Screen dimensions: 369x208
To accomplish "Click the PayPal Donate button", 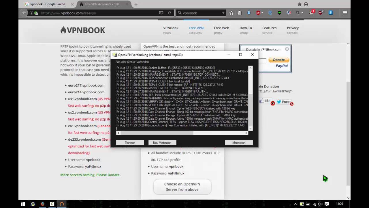I will [279, 60].
